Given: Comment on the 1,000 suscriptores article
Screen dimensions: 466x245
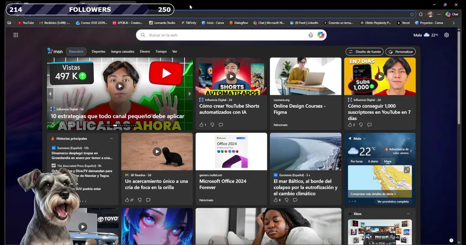Looking at the screenshot, I should coord(369,125).
